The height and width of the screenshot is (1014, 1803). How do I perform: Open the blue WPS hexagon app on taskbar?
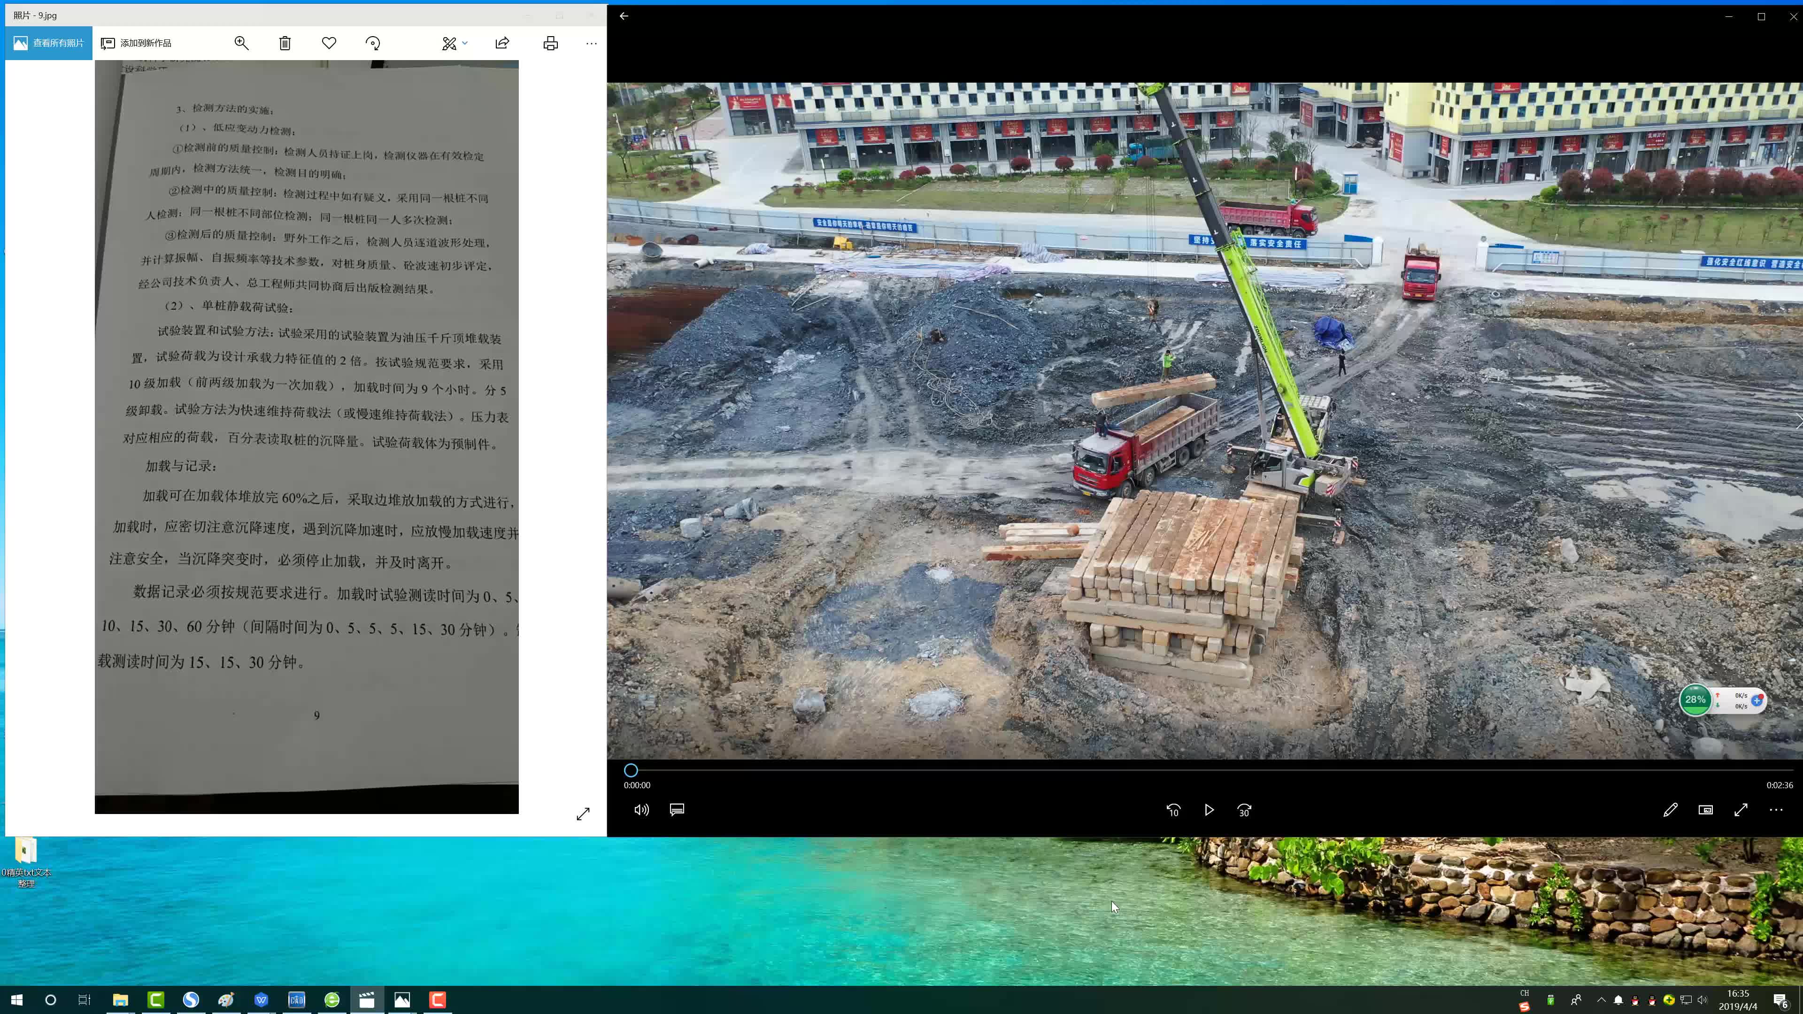click(261, 999)
